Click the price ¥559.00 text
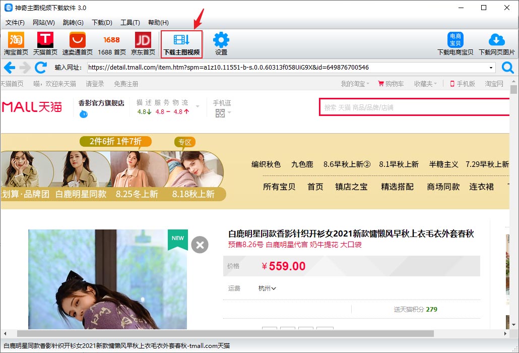519x353 pixels. click(283, 266)
